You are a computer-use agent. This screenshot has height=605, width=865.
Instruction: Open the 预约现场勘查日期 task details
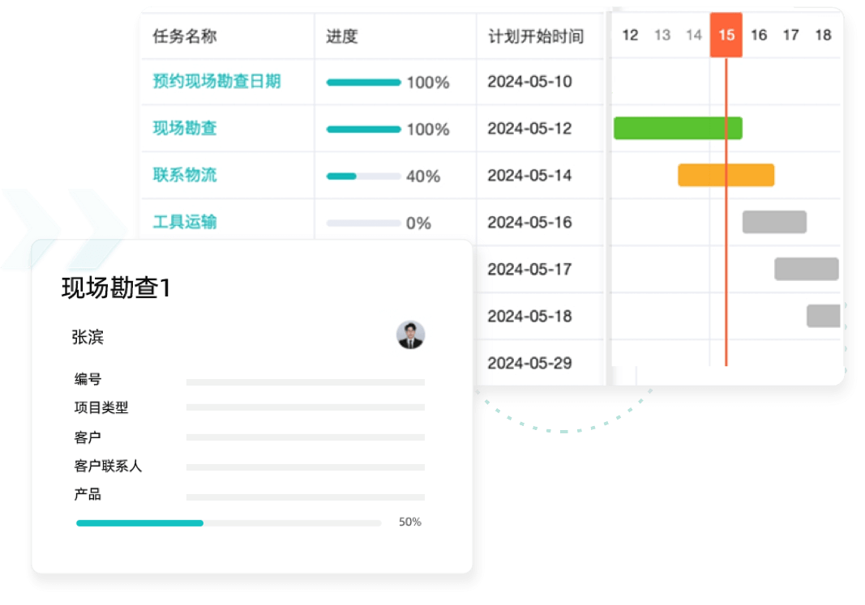tap(204, 82)
